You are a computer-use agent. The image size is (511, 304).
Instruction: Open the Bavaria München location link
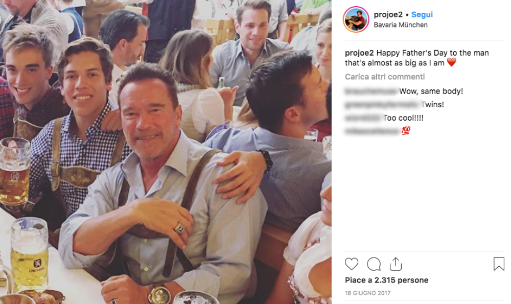tap(401, 25)
